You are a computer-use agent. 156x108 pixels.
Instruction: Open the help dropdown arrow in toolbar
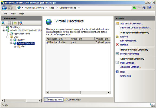point(153,8)
